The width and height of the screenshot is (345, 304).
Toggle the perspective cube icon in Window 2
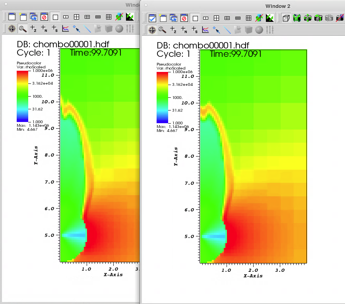[286, 18]
